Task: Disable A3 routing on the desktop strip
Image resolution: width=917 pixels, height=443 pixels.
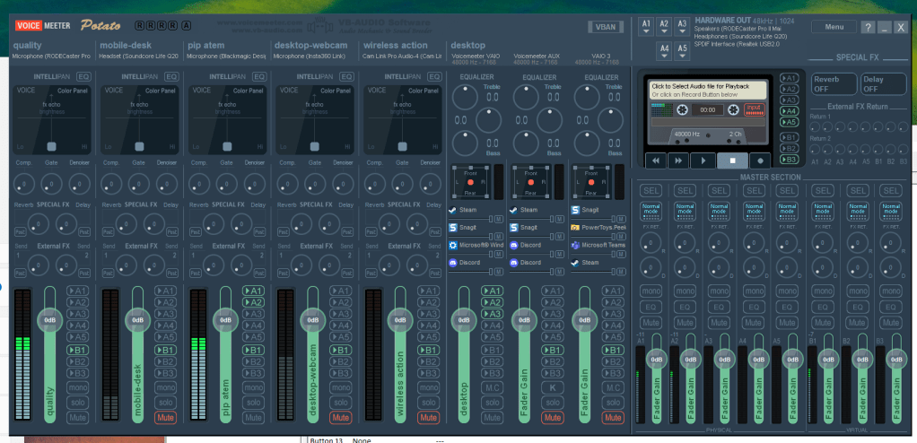Action: (x=493, y=314)
